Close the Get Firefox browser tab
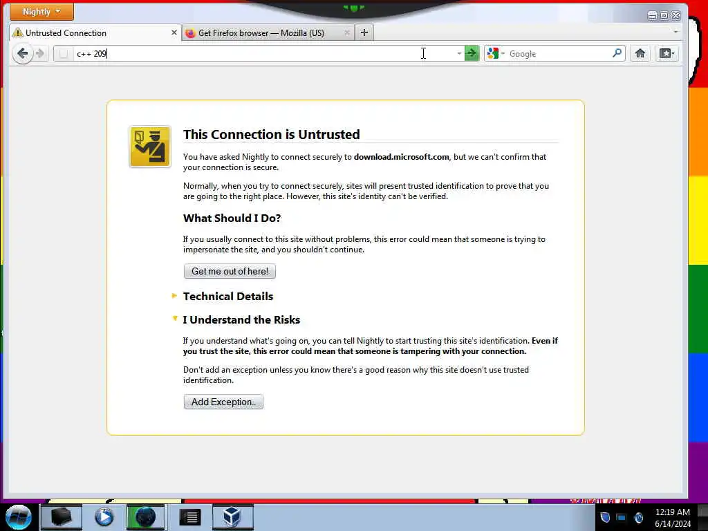708x531 pixels. [x=347, y=33]
